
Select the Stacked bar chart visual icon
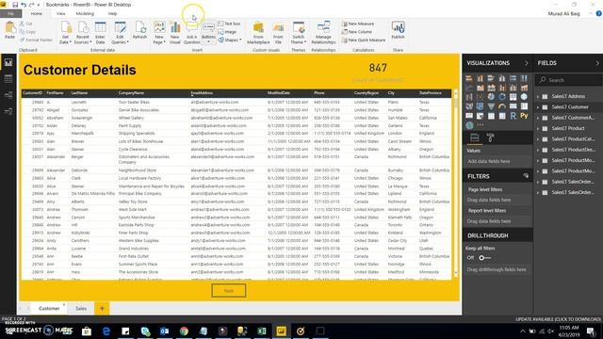click(x=469, y=78)
